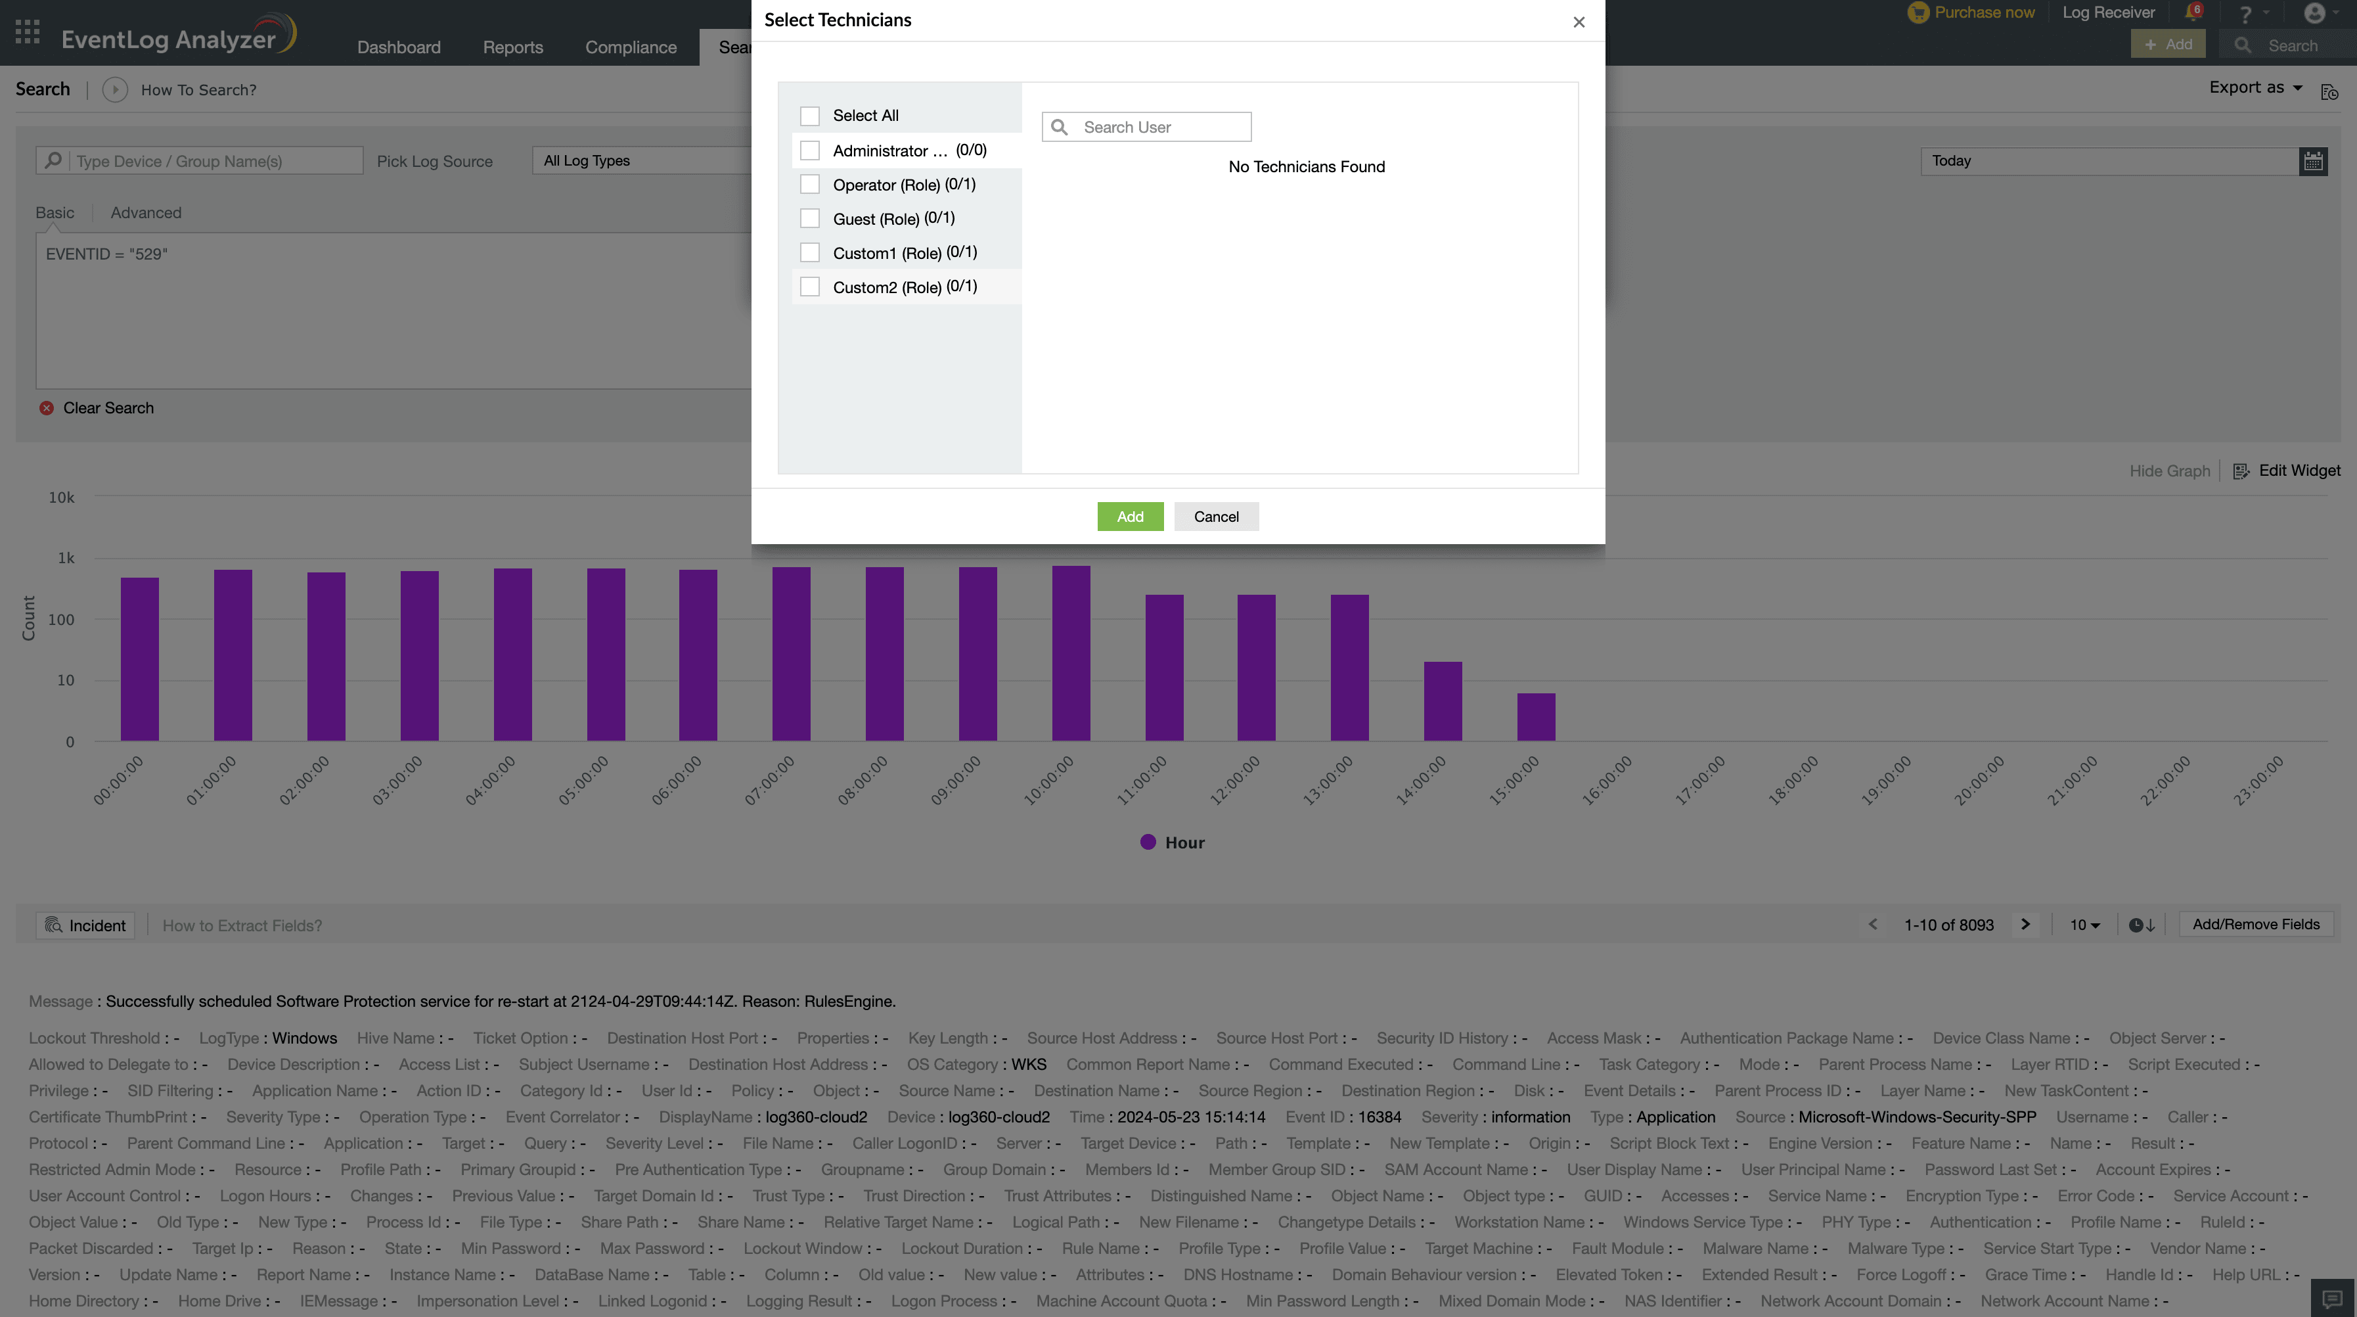This screenshot has width=2357, height=1317.
Task: Check the Select All checkbox
Action: coord(810,116)
